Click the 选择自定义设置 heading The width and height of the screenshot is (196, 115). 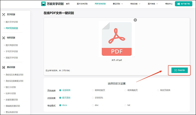click(117, 84)
